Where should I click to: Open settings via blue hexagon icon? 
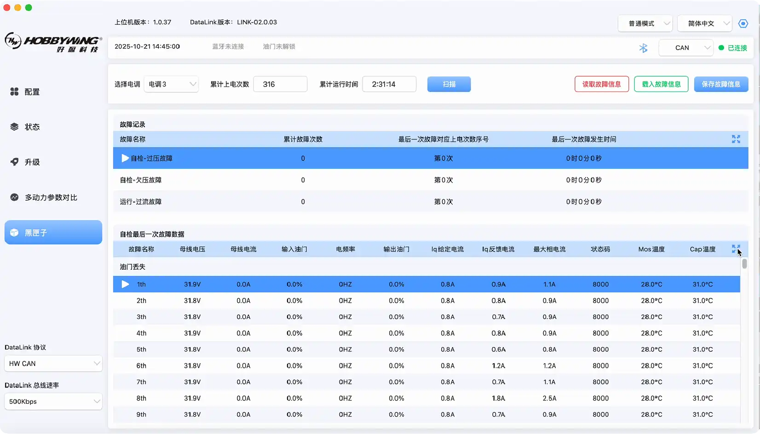point(743,23)
